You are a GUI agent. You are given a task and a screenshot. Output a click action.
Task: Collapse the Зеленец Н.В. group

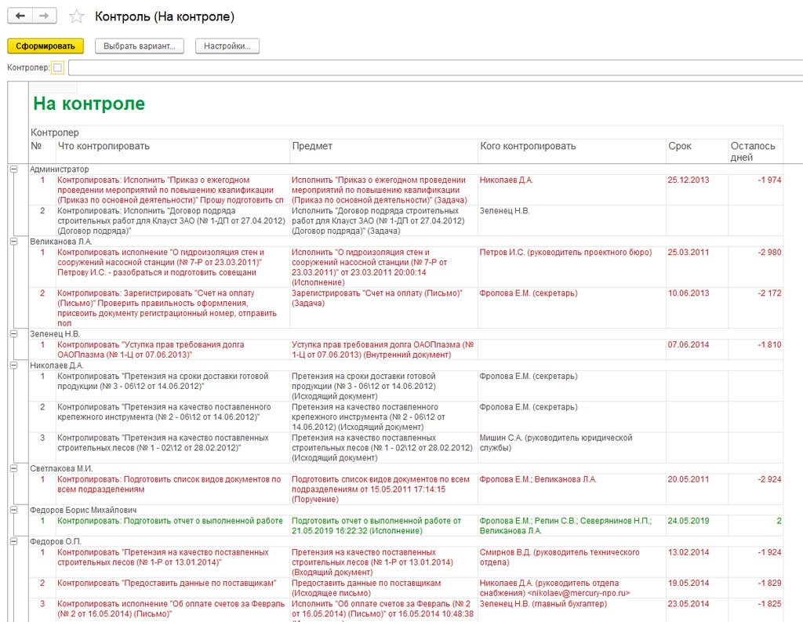(13, 334)
